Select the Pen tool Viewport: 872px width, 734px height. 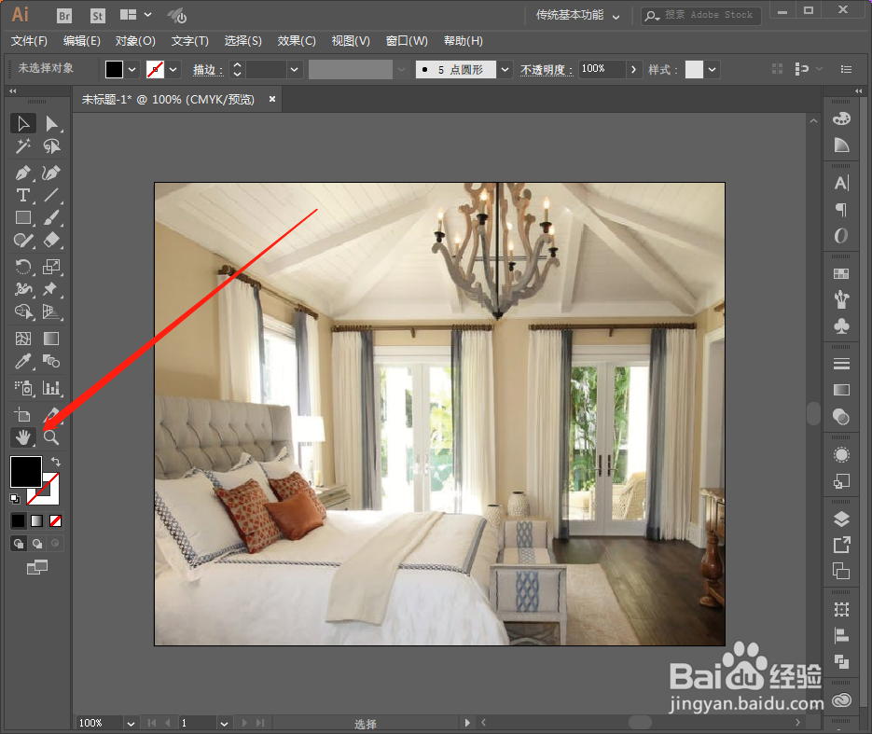tap(23, 173)
